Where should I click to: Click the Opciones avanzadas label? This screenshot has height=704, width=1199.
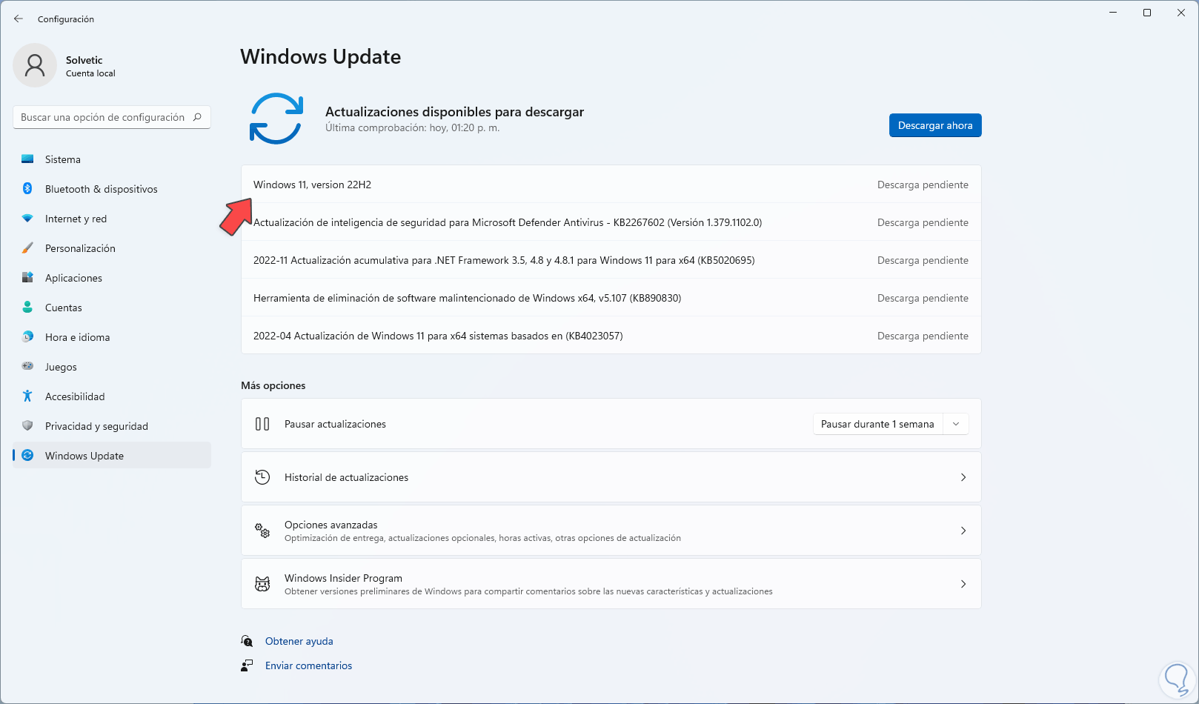331,525
